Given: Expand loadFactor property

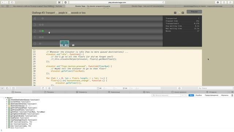Looking at the screenshot, I should coord(7,118).
